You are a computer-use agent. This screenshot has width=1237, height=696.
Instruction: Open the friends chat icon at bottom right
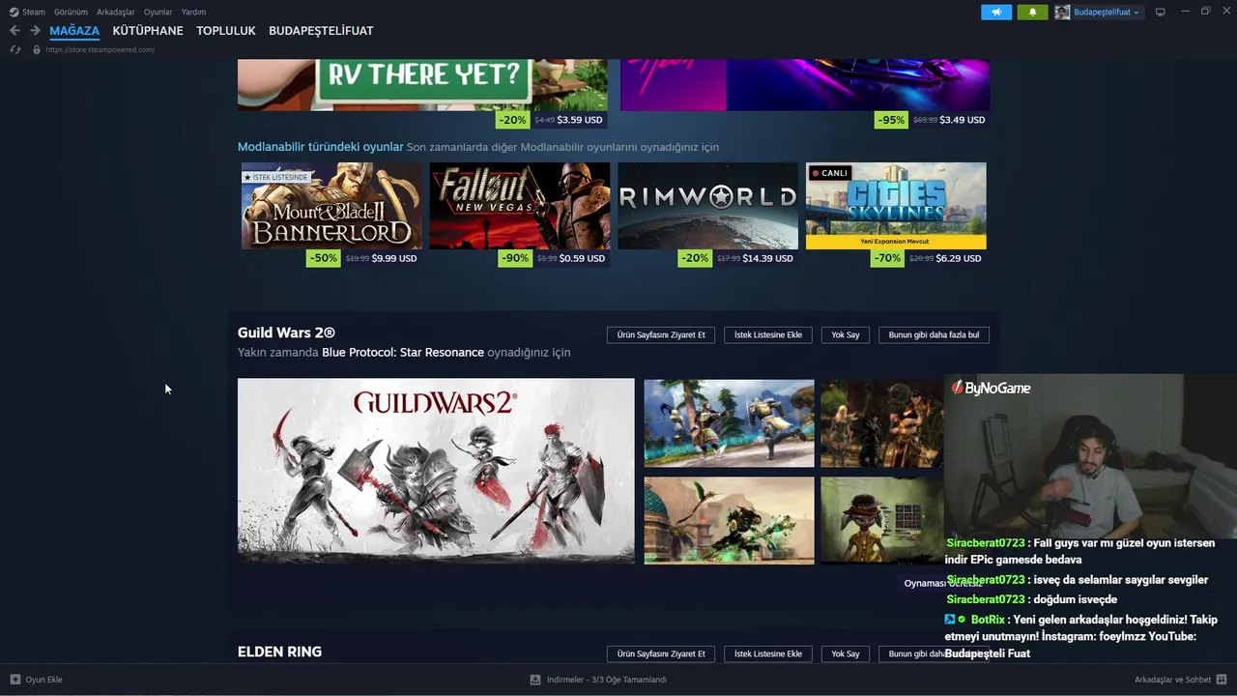point(1223,680)
